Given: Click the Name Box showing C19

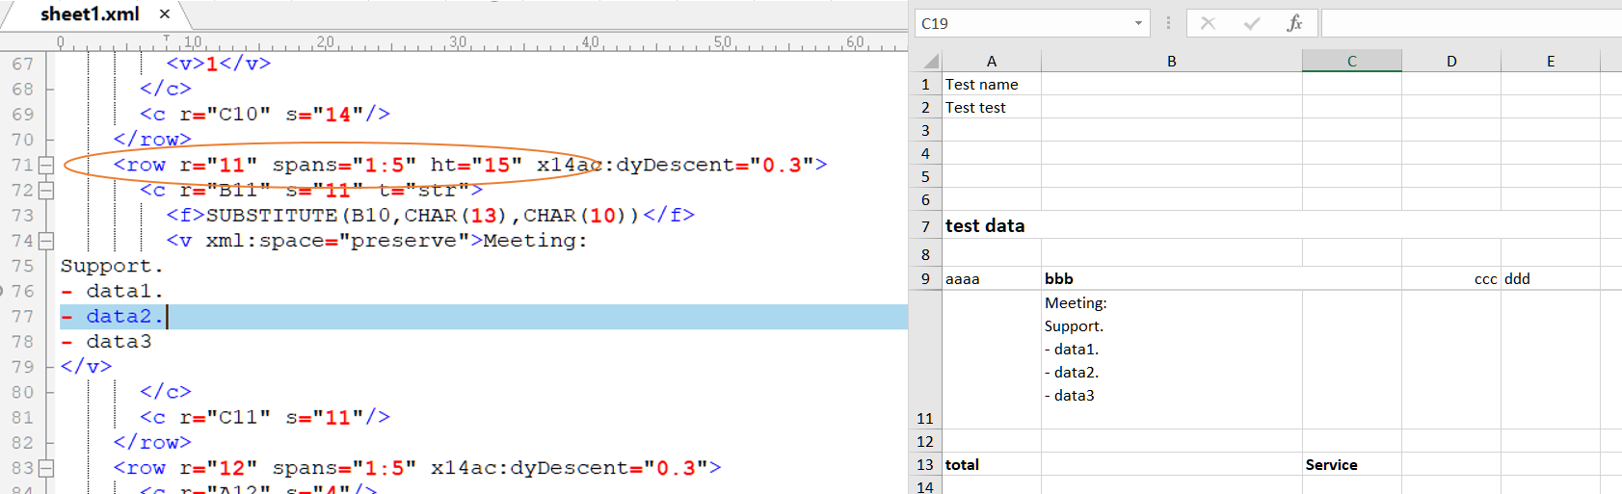Looking at the screenshot, I should point(1022,23).
